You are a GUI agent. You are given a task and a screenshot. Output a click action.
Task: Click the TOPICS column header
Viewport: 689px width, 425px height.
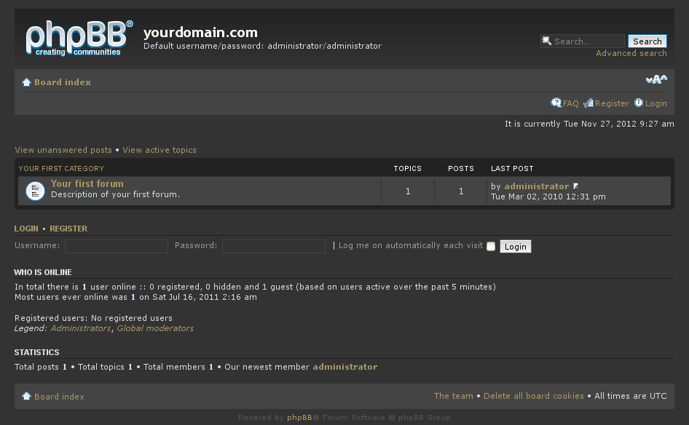[407, 169]
